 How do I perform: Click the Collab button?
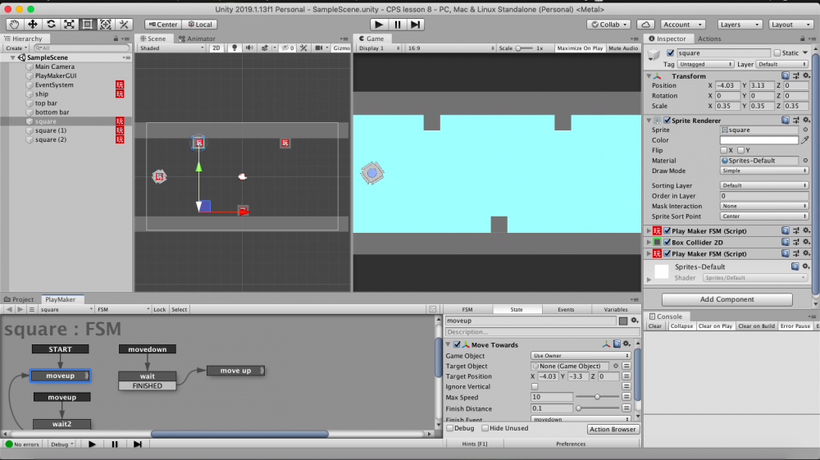(x=609, y=25)
